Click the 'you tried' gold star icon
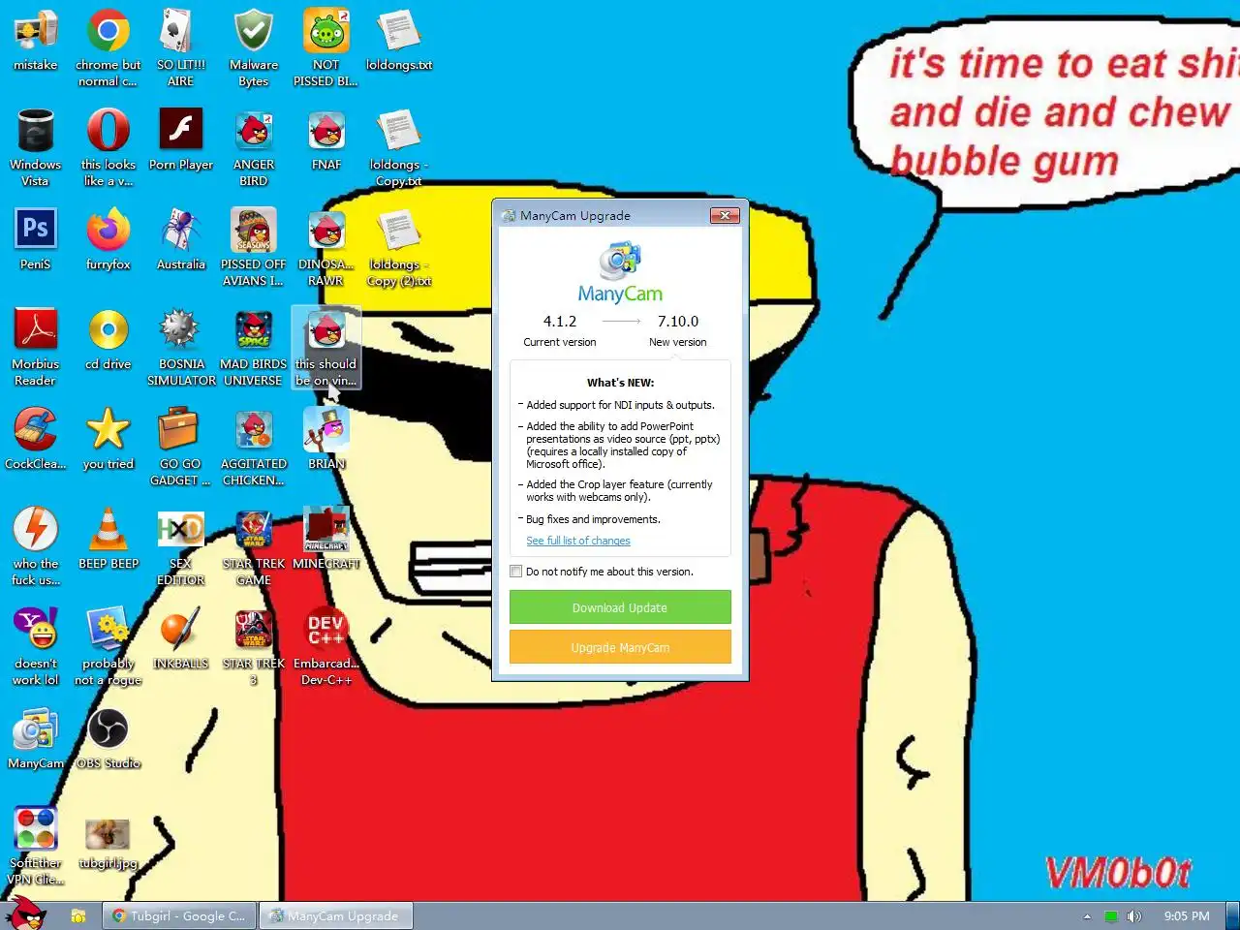This screenshot has height=930, width=1240. click(108, 431)
